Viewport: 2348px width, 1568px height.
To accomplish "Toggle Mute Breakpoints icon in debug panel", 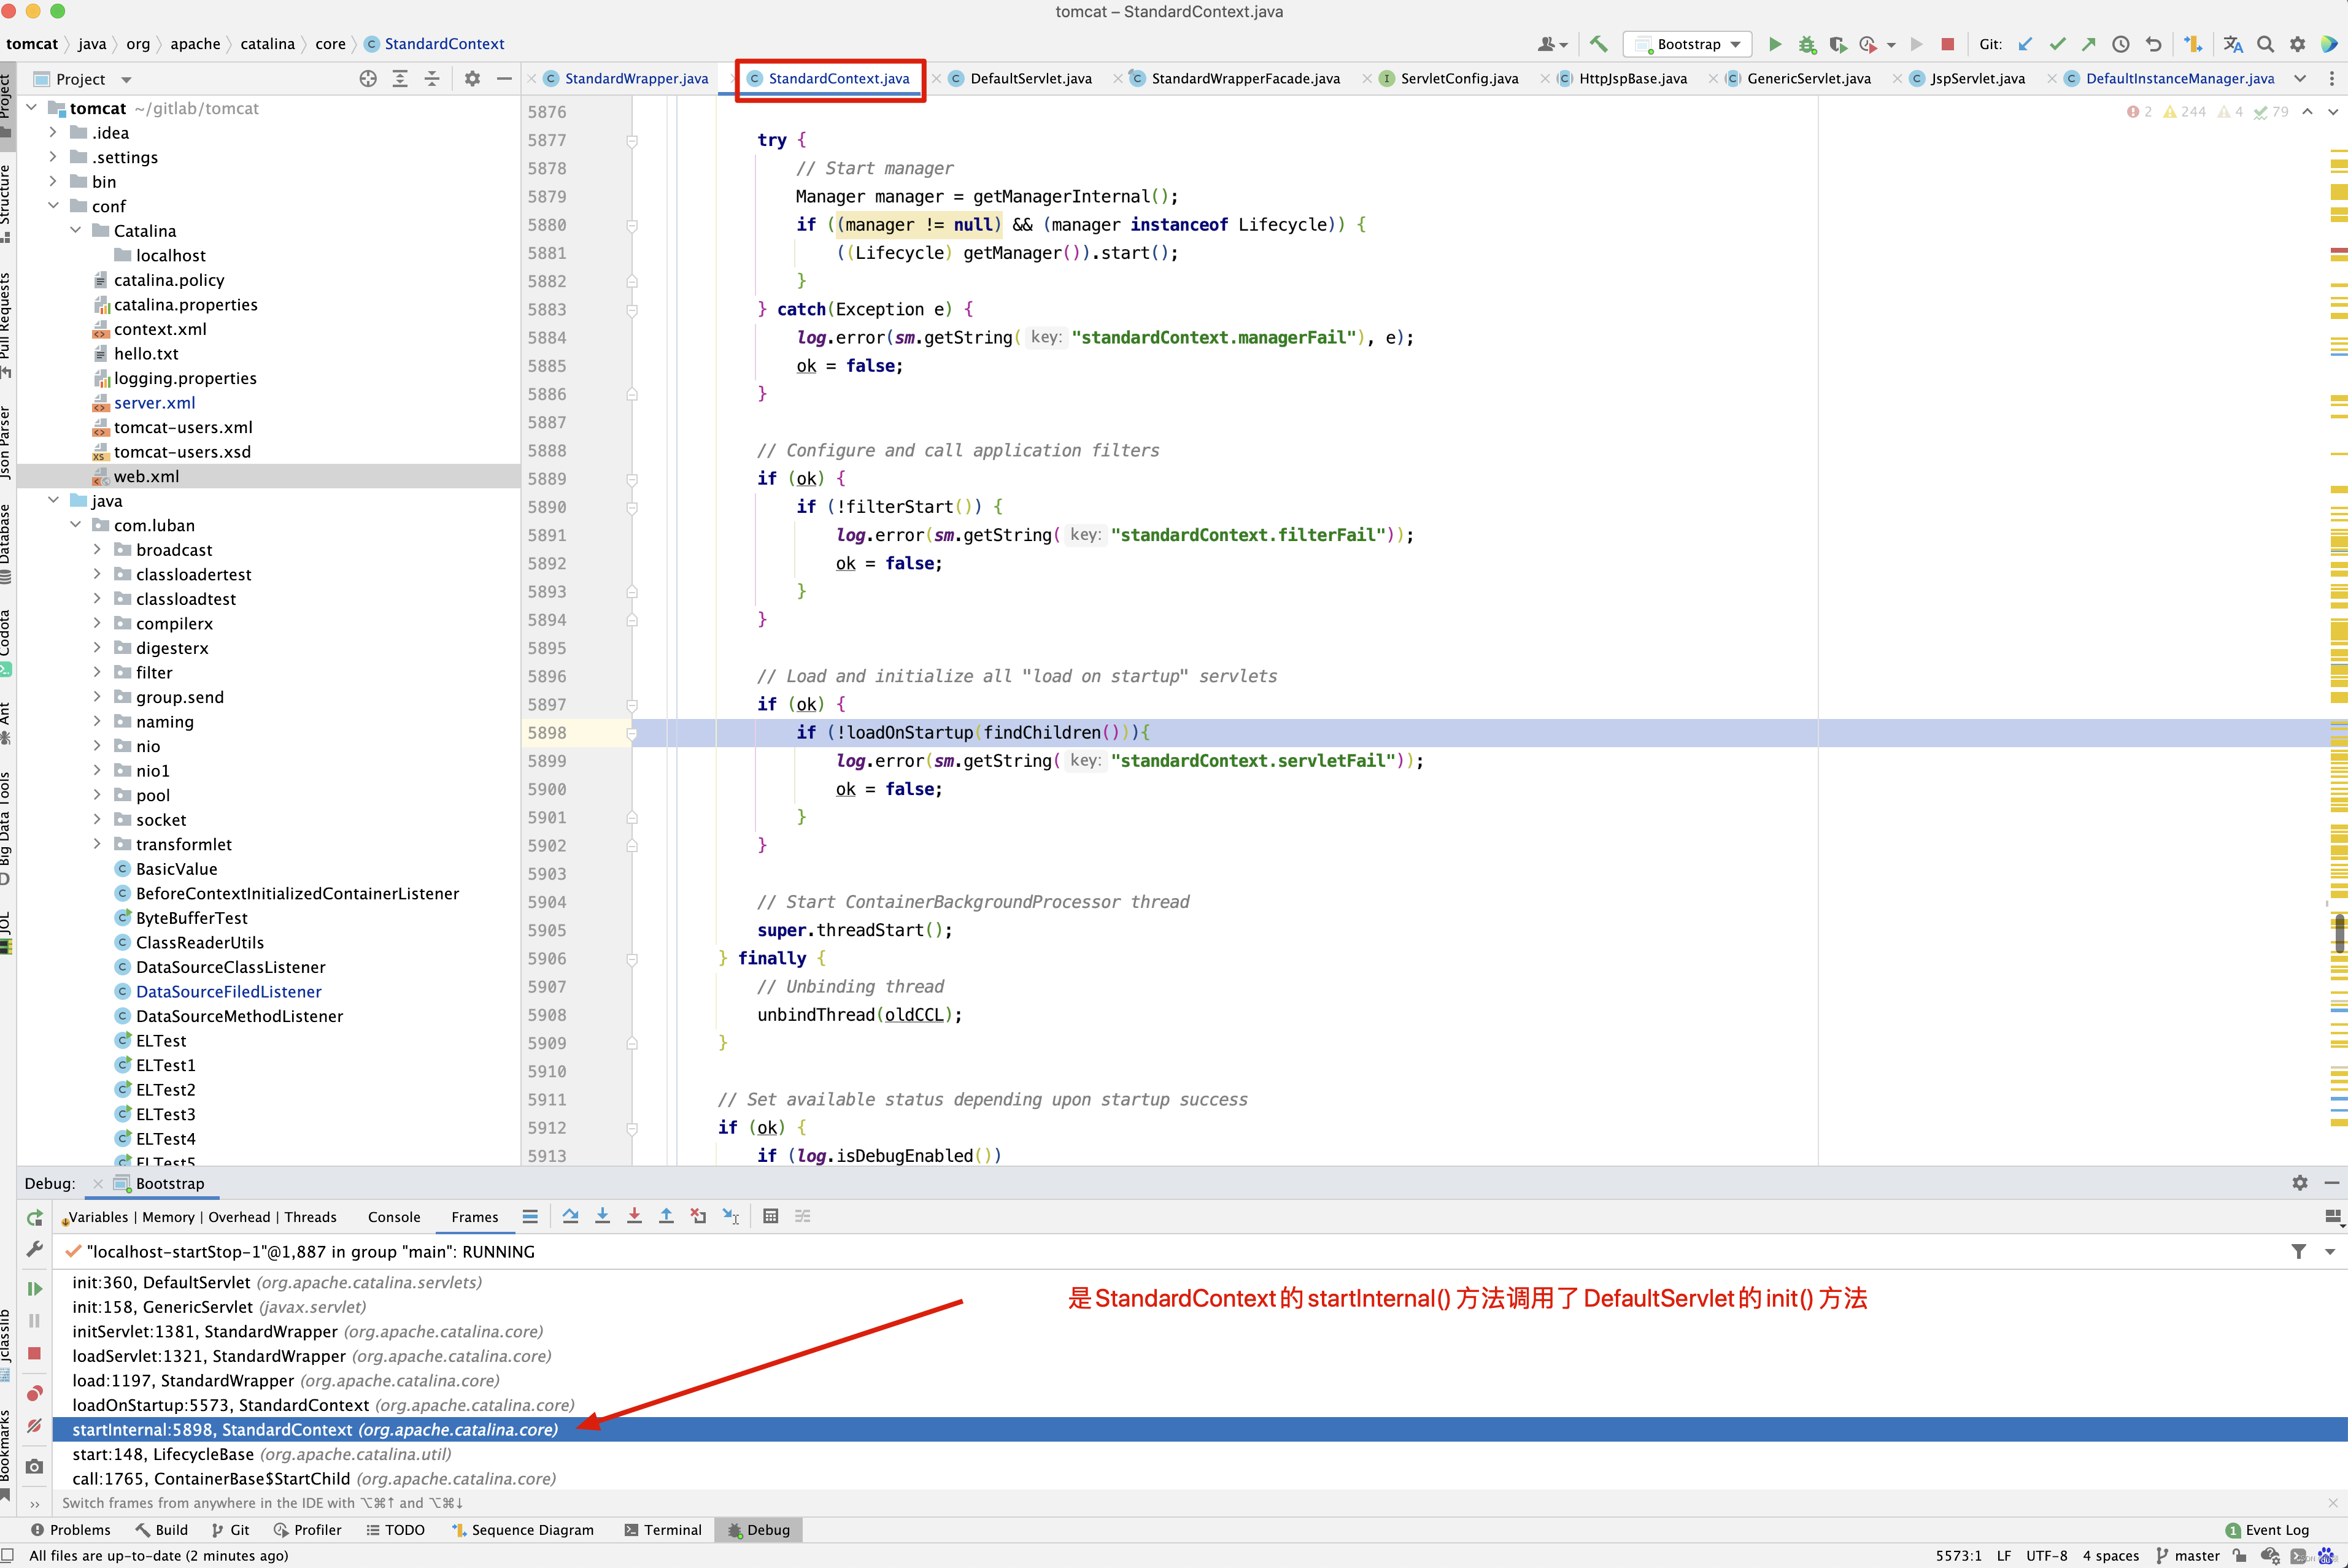I will 34,1425.
